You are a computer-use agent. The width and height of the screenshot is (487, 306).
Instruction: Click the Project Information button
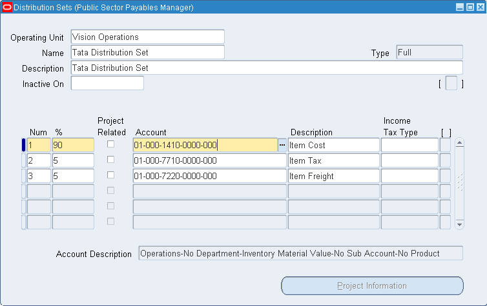(x=372, y=285)
